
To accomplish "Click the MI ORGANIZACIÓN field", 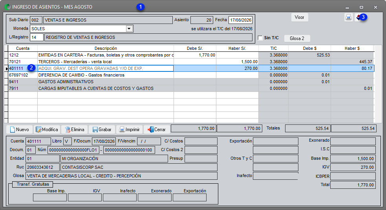I will pos(114,159).
